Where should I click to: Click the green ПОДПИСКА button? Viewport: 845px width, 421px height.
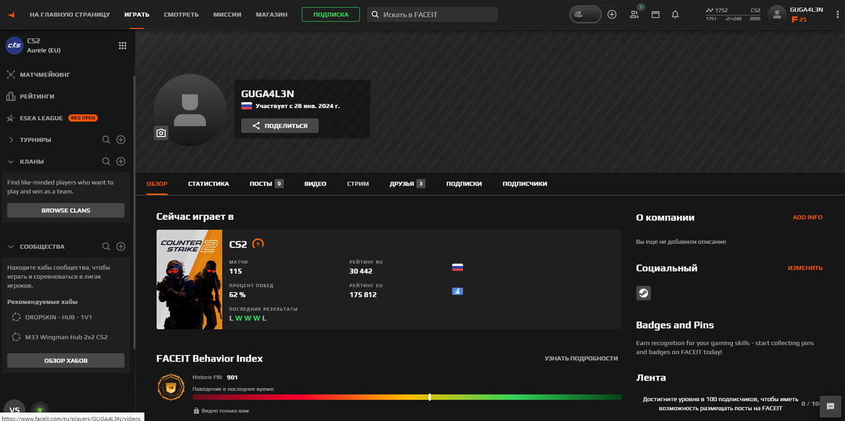click(331, 15)
